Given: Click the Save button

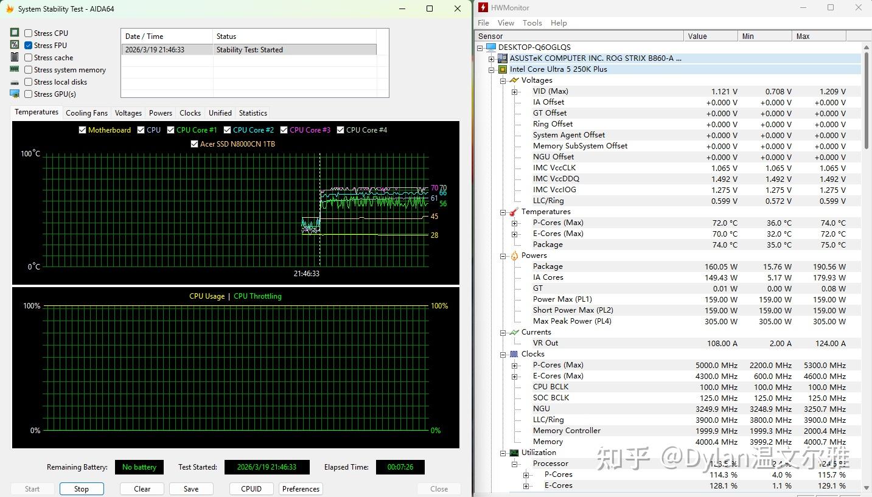Looking at the screenshot, I should pos(191,489).
